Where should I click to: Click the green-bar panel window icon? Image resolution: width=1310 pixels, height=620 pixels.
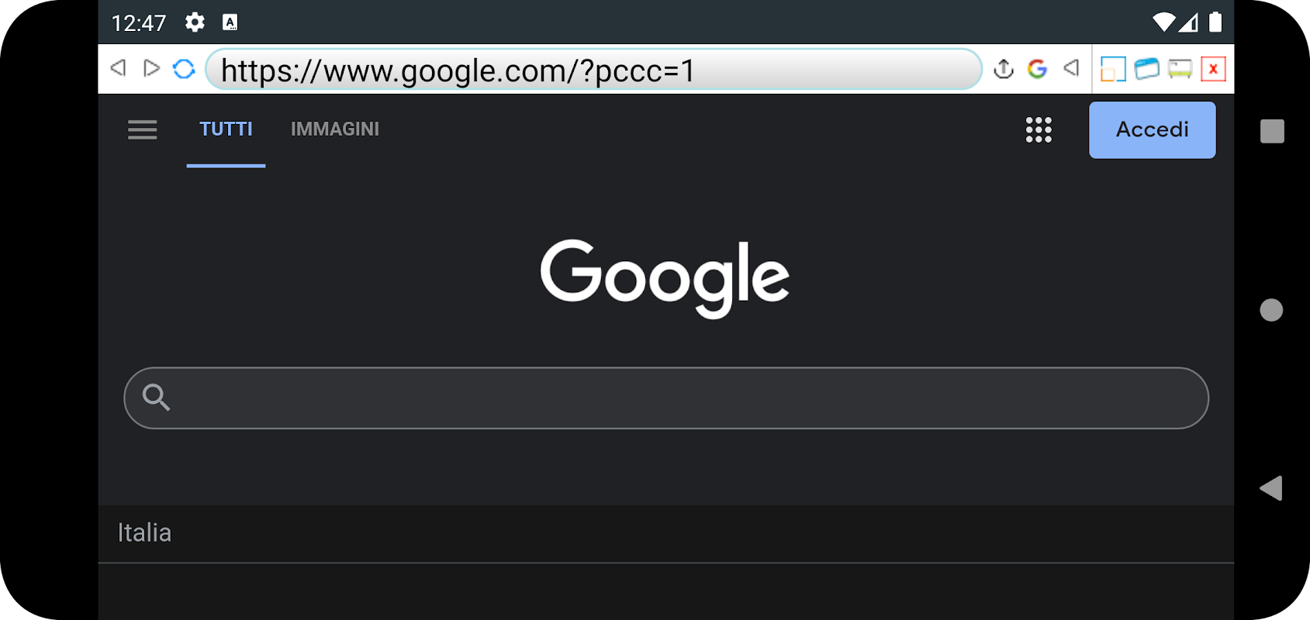click(1180, 69)
